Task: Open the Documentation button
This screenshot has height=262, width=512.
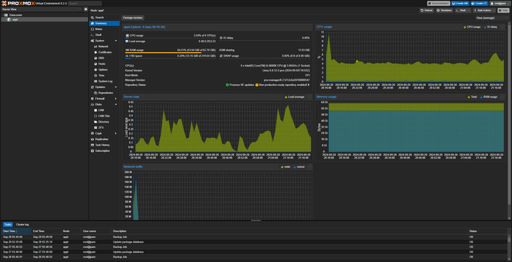Action: coord(438,3)
